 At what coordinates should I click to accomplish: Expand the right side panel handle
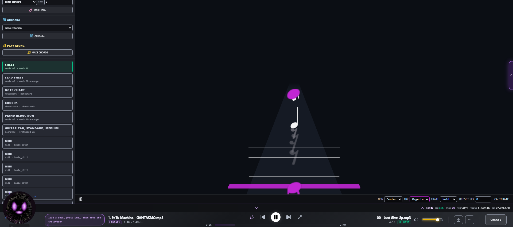click(x=511, y=75)
